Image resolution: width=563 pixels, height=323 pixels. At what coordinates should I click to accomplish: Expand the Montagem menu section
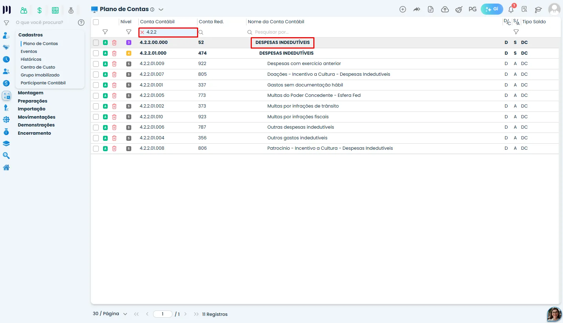[x=30, y=93]
